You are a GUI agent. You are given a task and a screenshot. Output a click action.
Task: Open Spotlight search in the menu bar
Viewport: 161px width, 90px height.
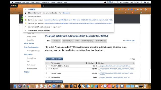[x=142, y=2]
